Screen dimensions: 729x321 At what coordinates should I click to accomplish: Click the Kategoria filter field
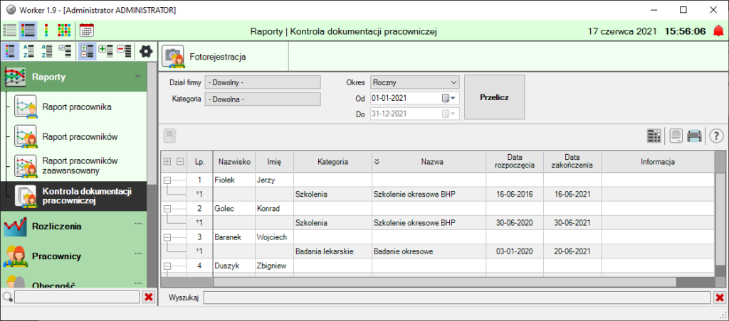tap(263, 99)
